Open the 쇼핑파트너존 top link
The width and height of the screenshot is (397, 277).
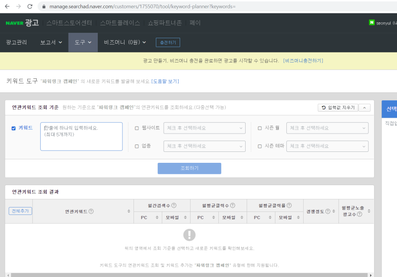[165, 23]
